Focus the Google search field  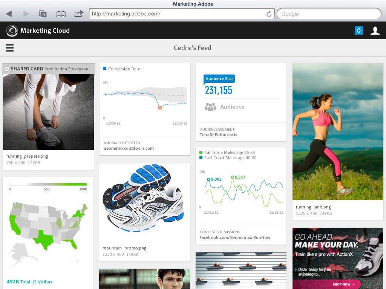(329, 14)
